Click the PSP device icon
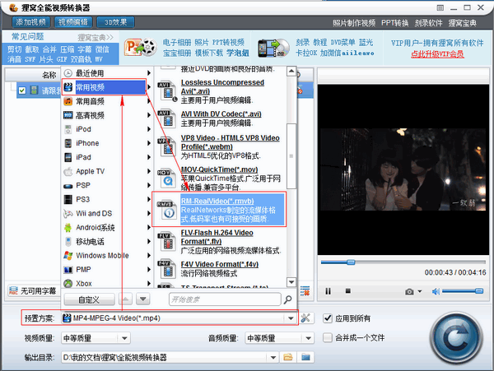The width and height of the screenshot is (494, 371). (x=68, y=186)
